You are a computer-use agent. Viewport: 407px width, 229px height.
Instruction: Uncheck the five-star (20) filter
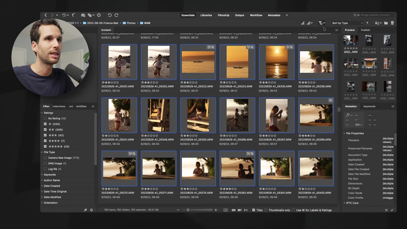[45, 146]
